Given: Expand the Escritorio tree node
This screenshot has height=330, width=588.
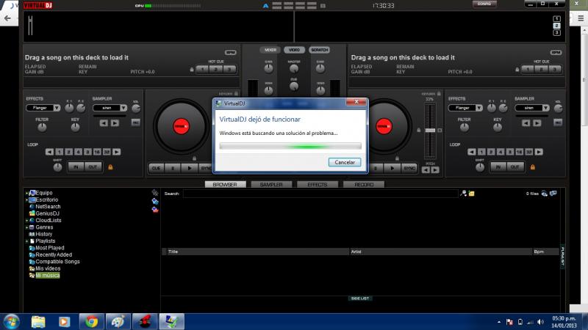Looking at the screenshot, I should pyautogui.click(x=26, y=199).
